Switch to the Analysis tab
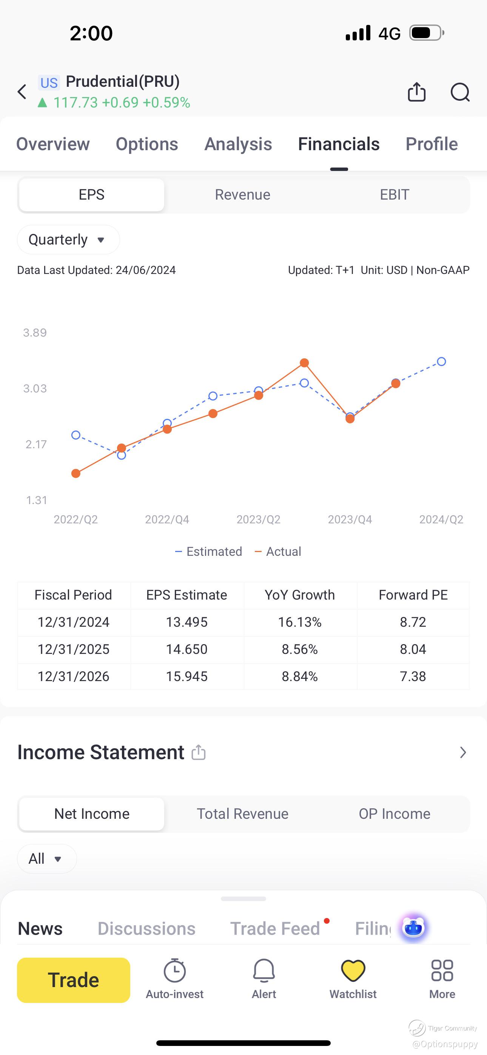This screenshot has height=1055, width=487. pyautogui.click(x=238, y=144)
